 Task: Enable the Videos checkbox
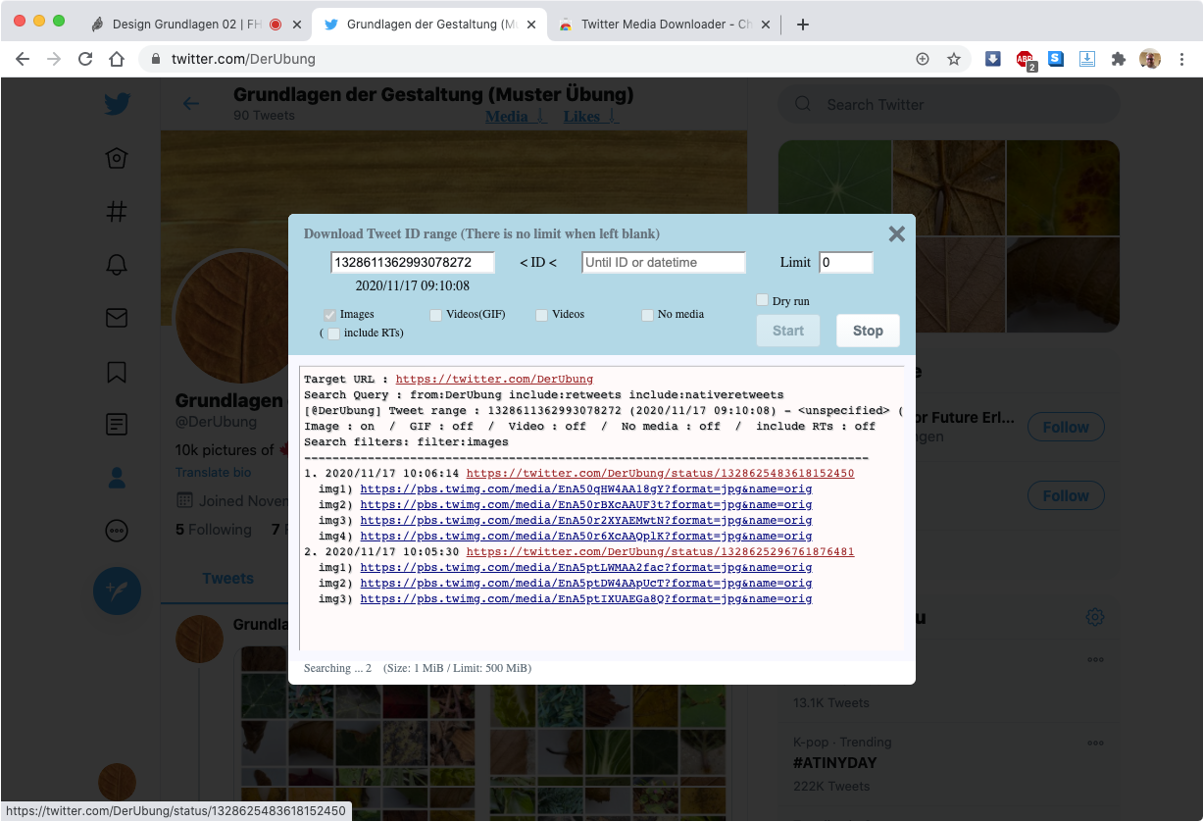(x=541, y=315)
